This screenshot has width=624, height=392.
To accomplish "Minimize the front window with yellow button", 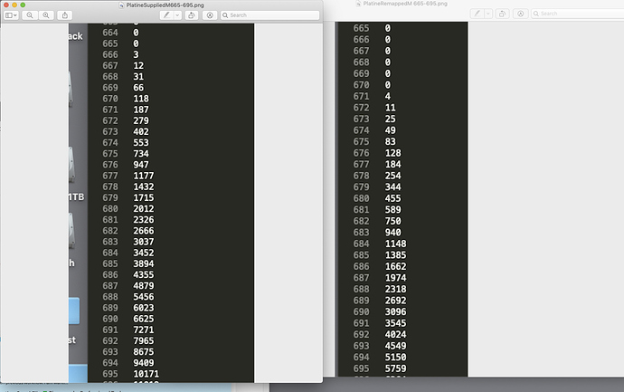I will click(14, 5).
